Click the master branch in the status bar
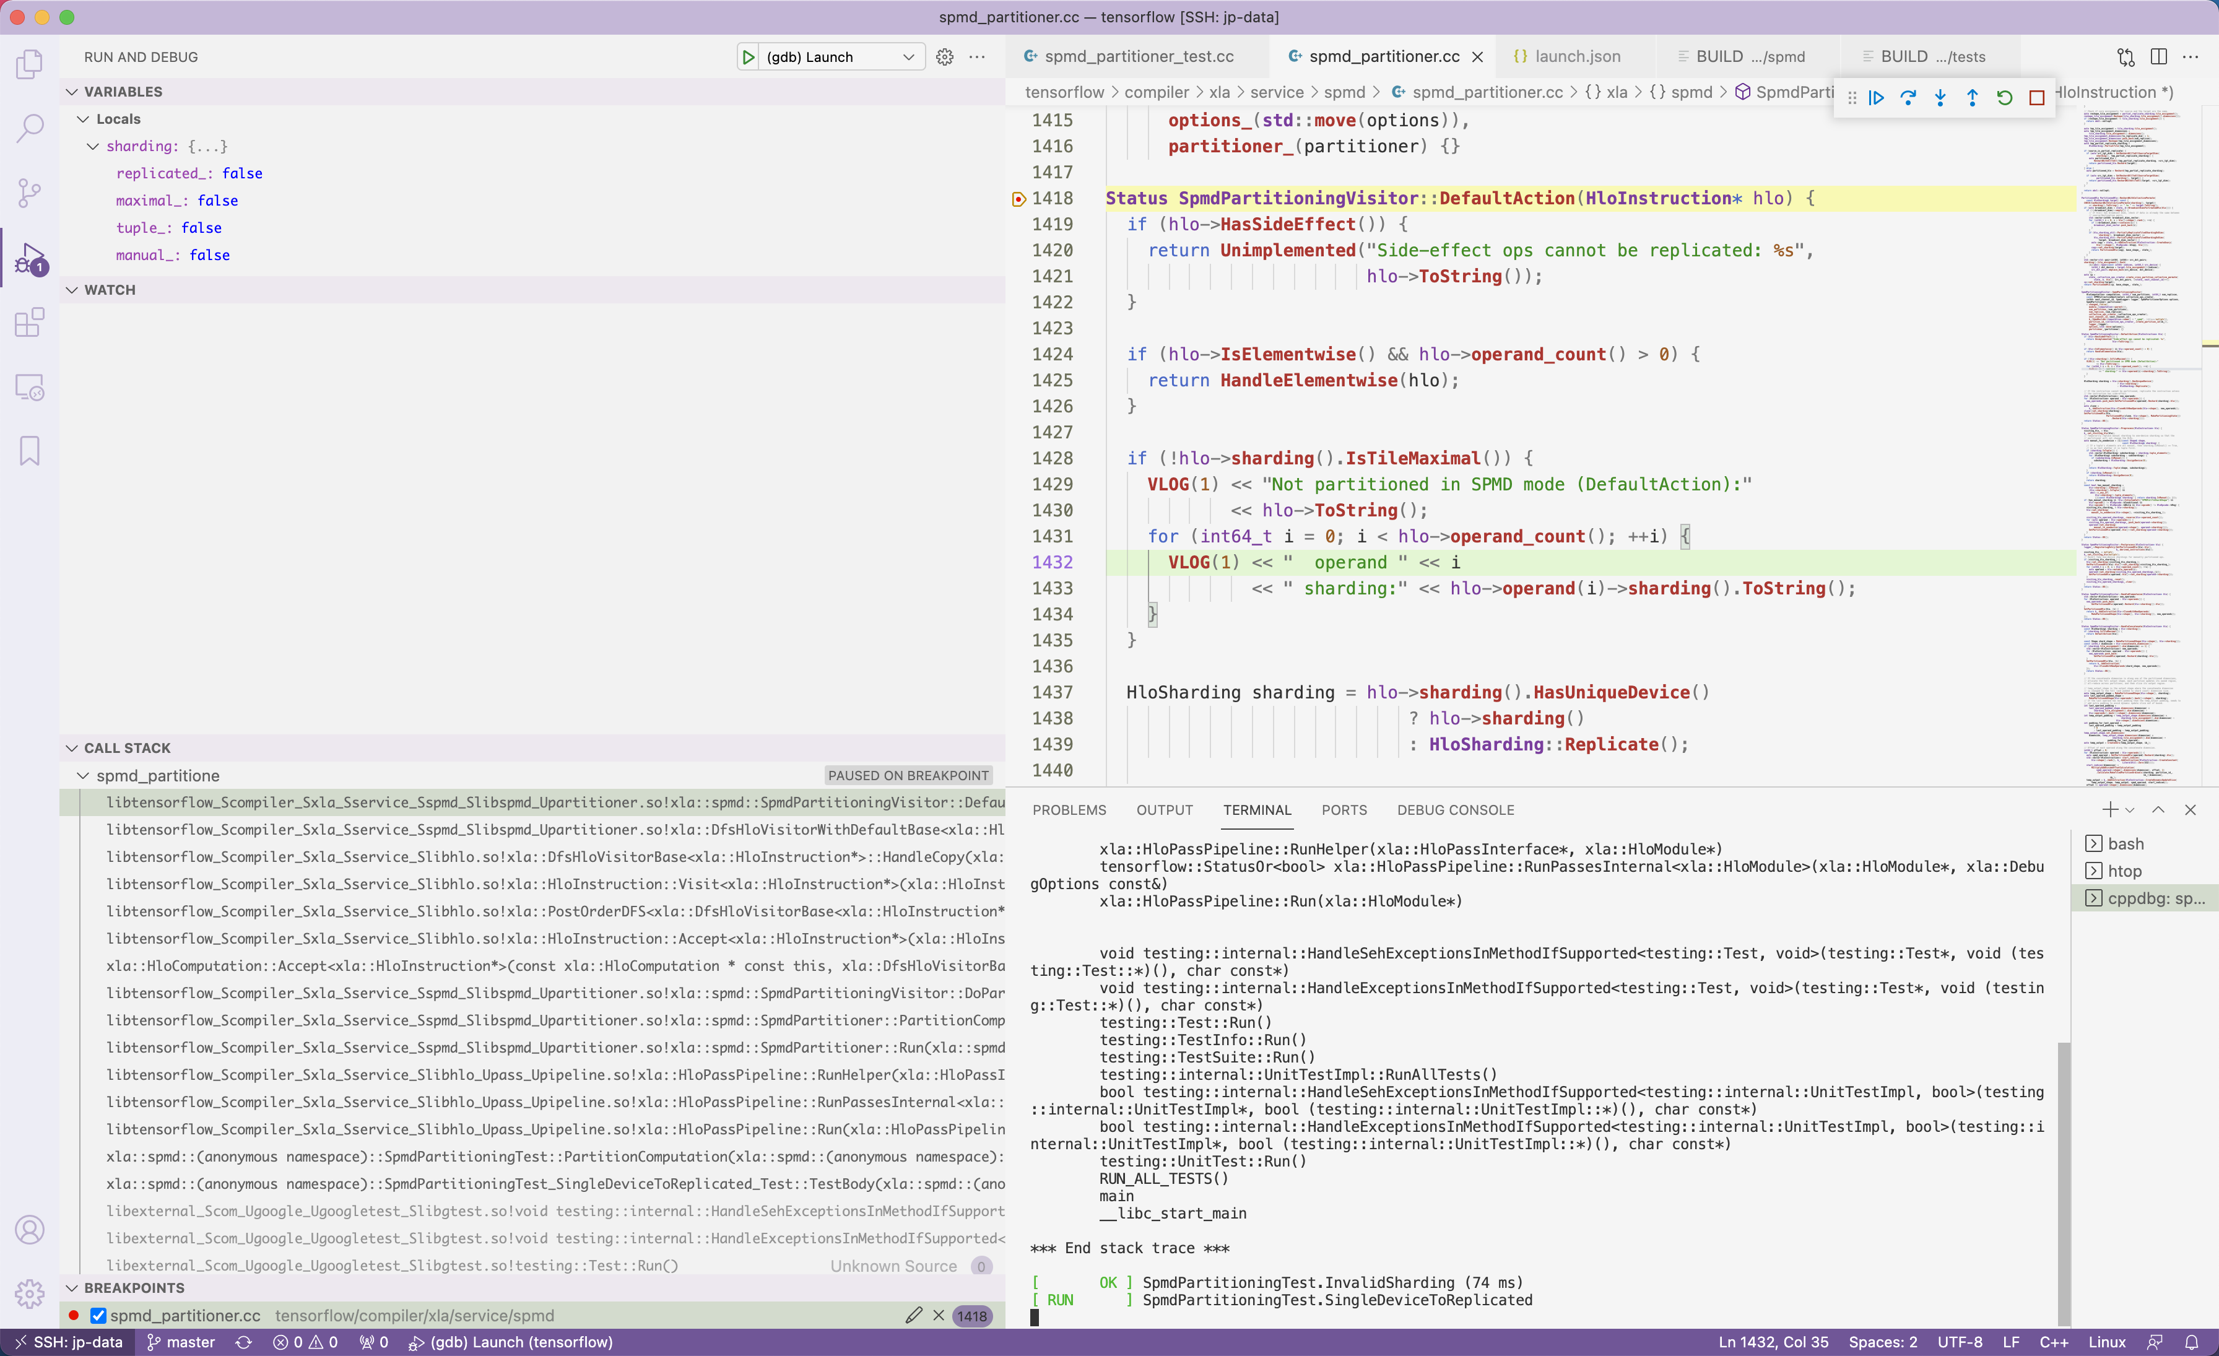The image size is (2219, 1356). tap(181, 1342)
